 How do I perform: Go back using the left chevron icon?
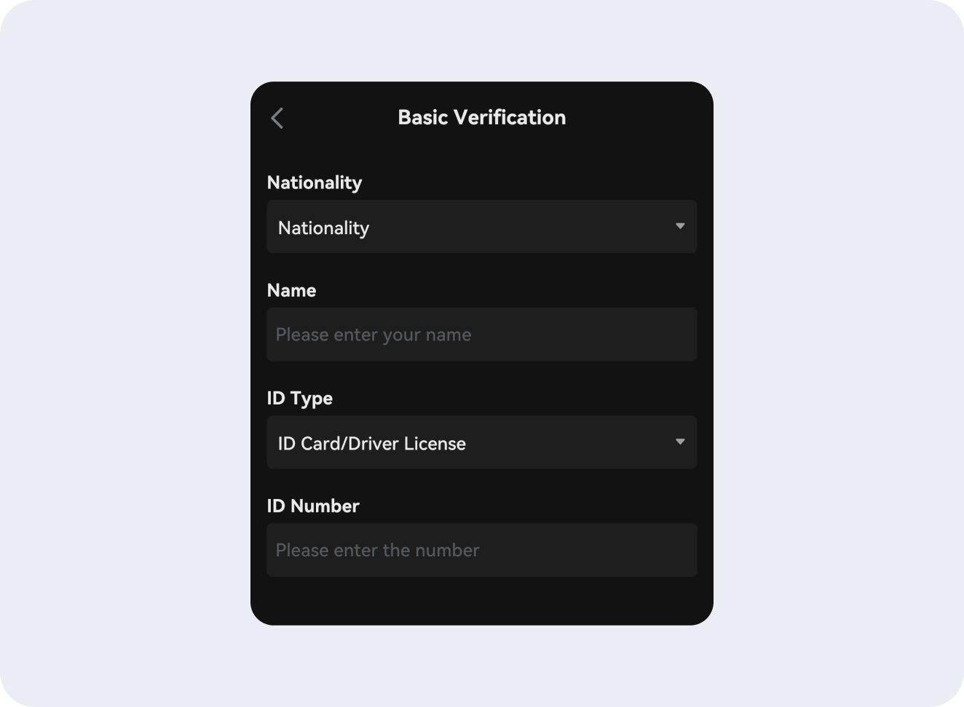coord(277,118)
